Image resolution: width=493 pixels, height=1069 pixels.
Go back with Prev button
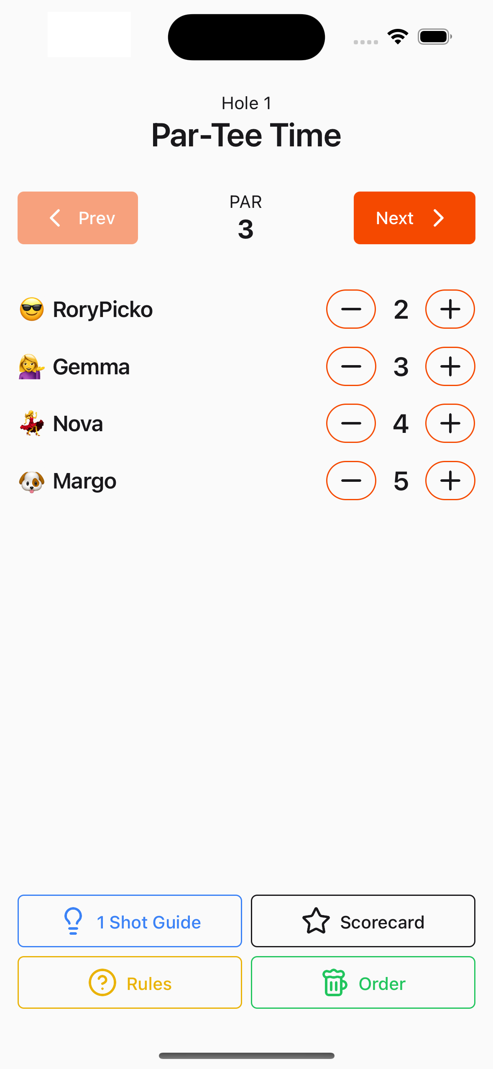pos(78,218)
